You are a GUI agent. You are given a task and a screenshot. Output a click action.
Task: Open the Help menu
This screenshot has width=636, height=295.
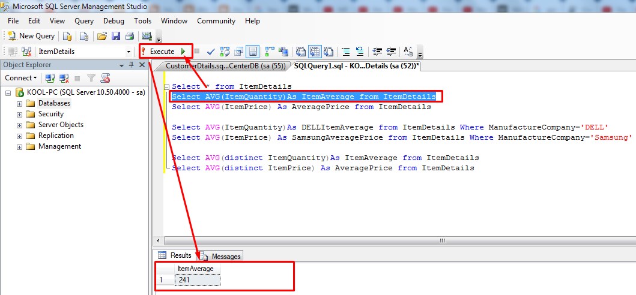[252, 21]
